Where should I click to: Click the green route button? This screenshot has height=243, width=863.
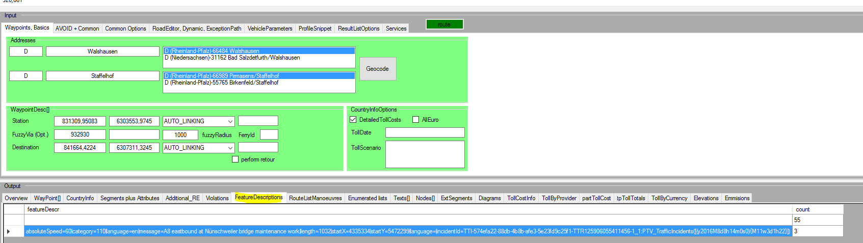pos(444,24)
